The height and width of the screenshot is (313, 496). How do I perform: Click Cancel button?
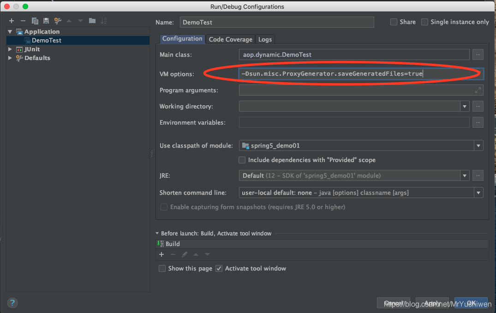coord(394,303)
